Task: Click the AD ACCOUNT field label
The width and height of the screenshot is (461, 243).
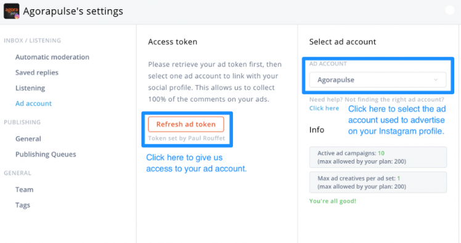Action: tap(328, 64)
